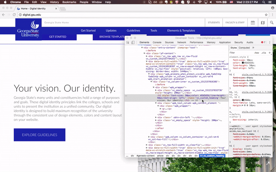This screenshot has width=276, height=172.
Task: Switch to the Network tab in DevTools
Action: 182,42
